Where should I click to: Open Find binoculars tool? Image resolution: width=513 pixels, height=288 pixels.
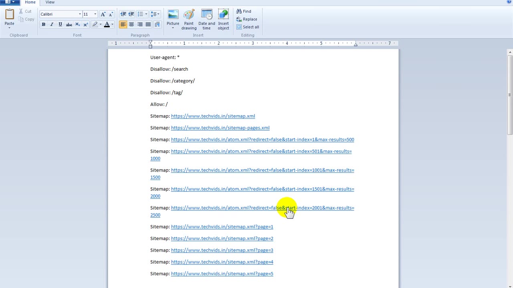pyautogui.click(x=244, y=11)
